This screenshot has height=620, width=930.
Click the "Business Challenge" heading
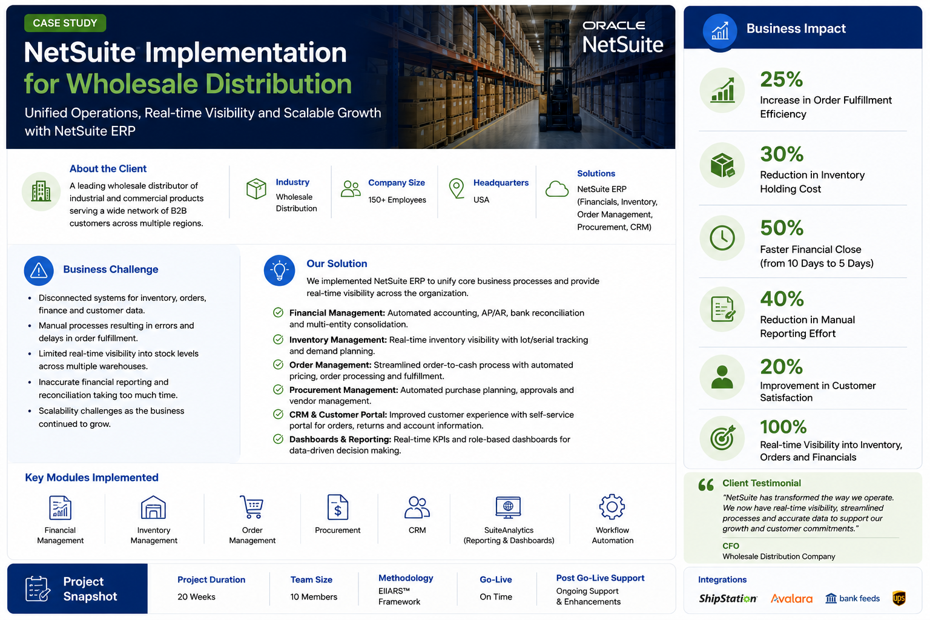coord(111,269)
